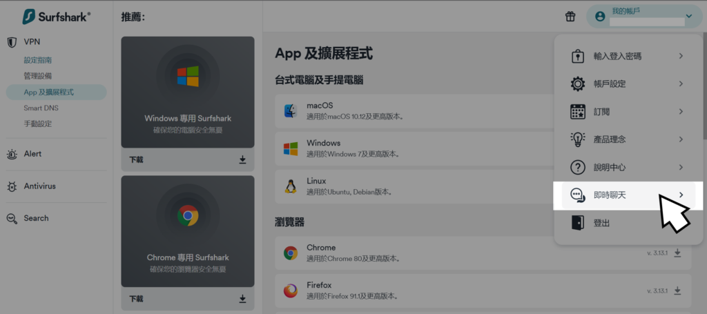This screenshot has height=314, width=707.
Task: Click the macOS Finder icon
Action: coord(291,111)
